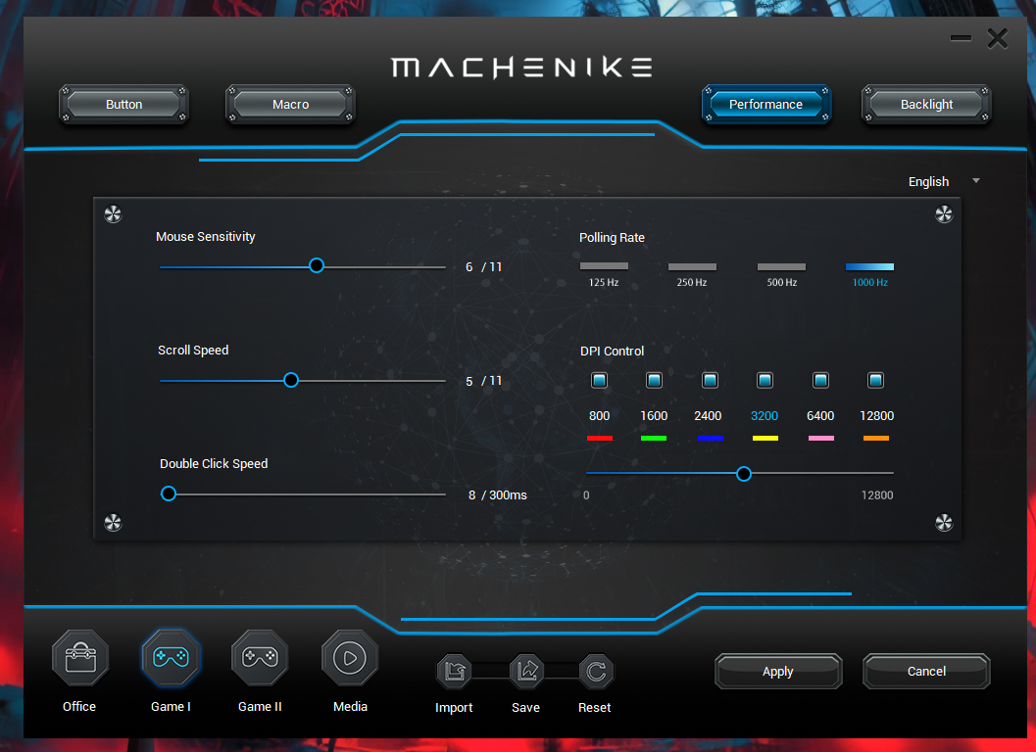Click the 12800 label above the orange swatch
1036x752 pixels.
(x=877, y=416)
